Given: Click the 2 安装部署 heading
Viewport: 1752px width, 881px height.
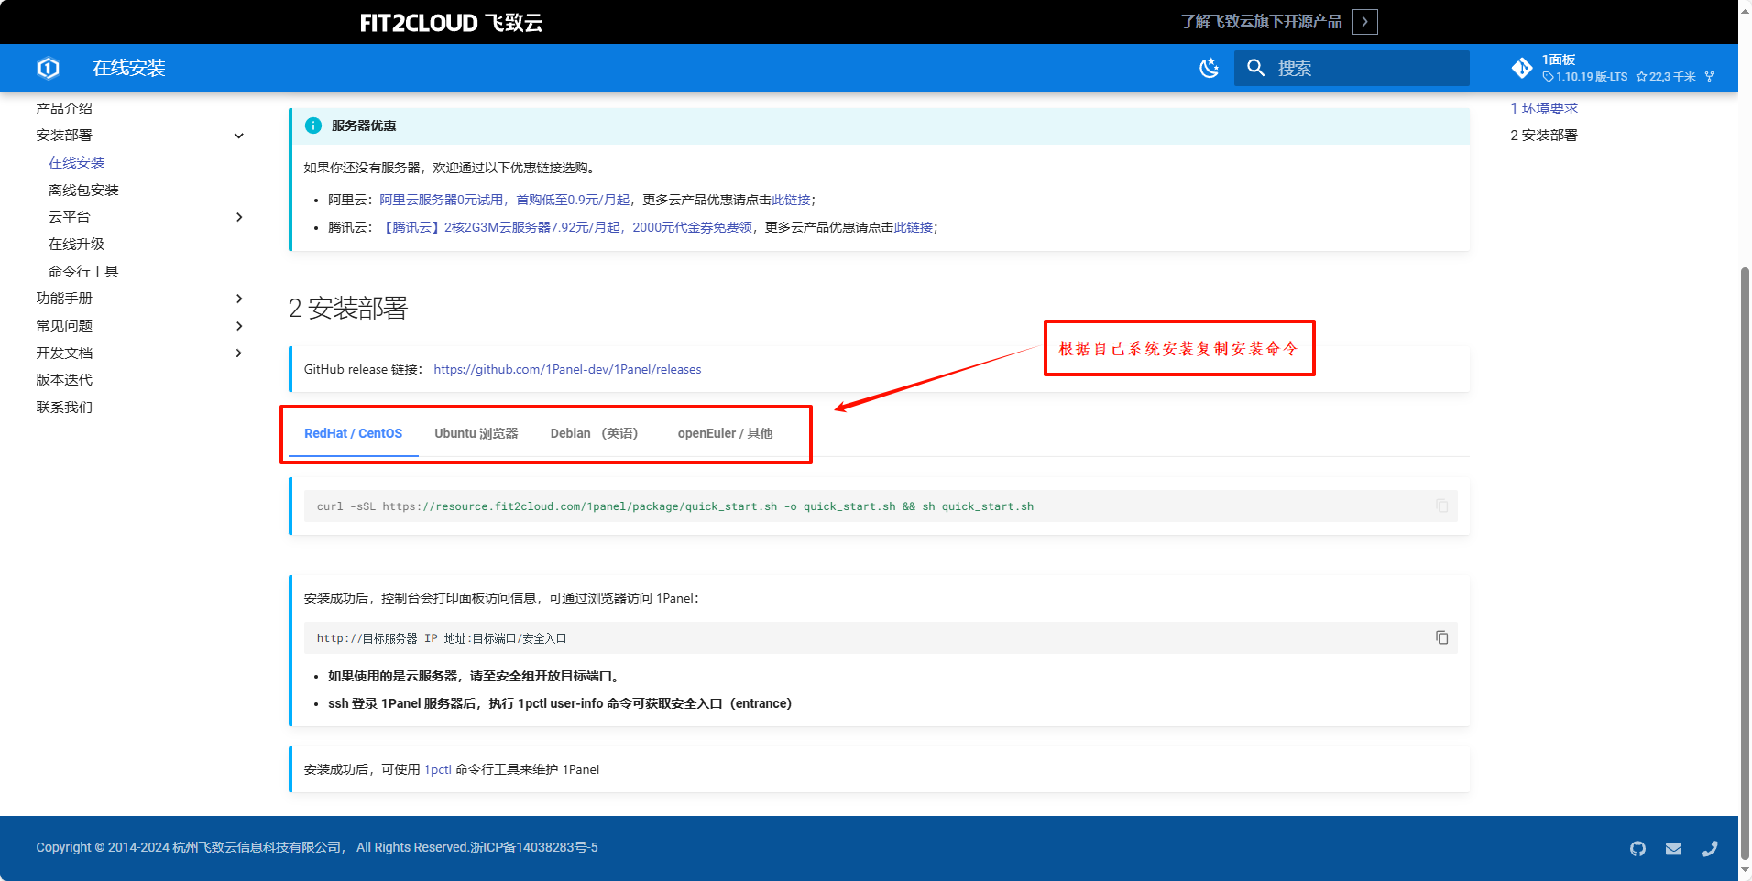Looking at the screenshot, I should [x=348, y=309].
